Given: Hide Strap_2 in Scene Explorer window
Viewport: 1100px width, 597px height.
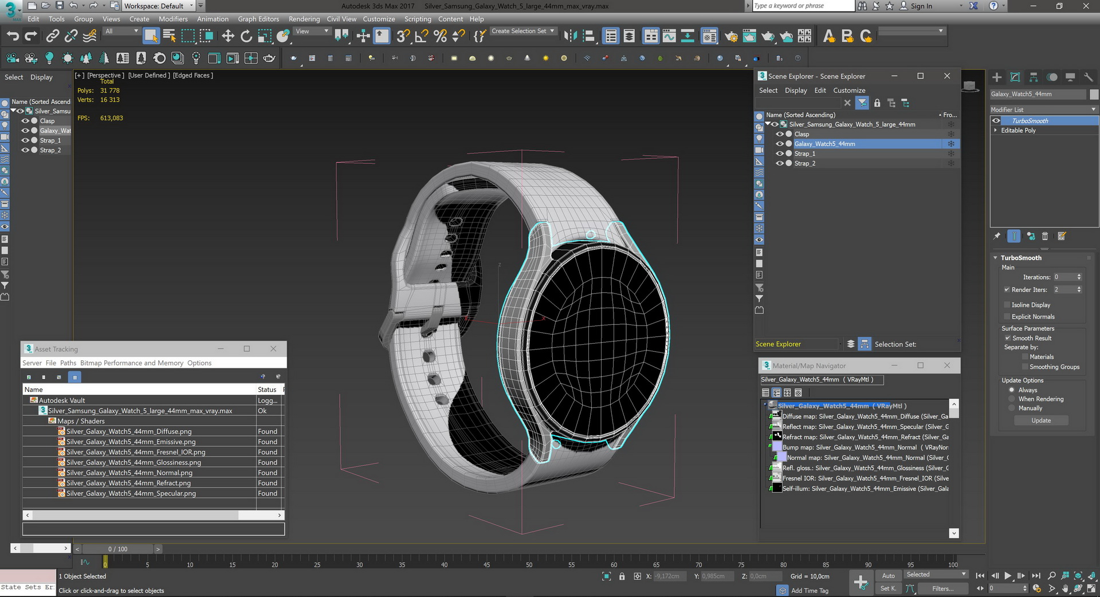Looking at the screenshot, I should click(780, 163).
